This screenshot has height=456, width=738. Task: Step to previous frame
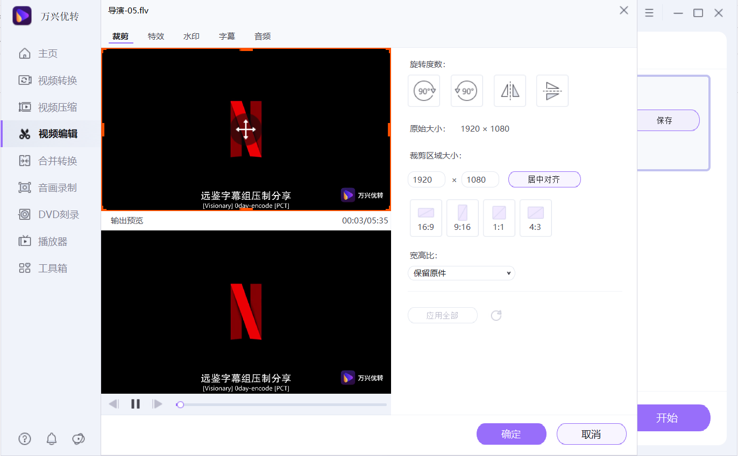[x=113, y=404]
